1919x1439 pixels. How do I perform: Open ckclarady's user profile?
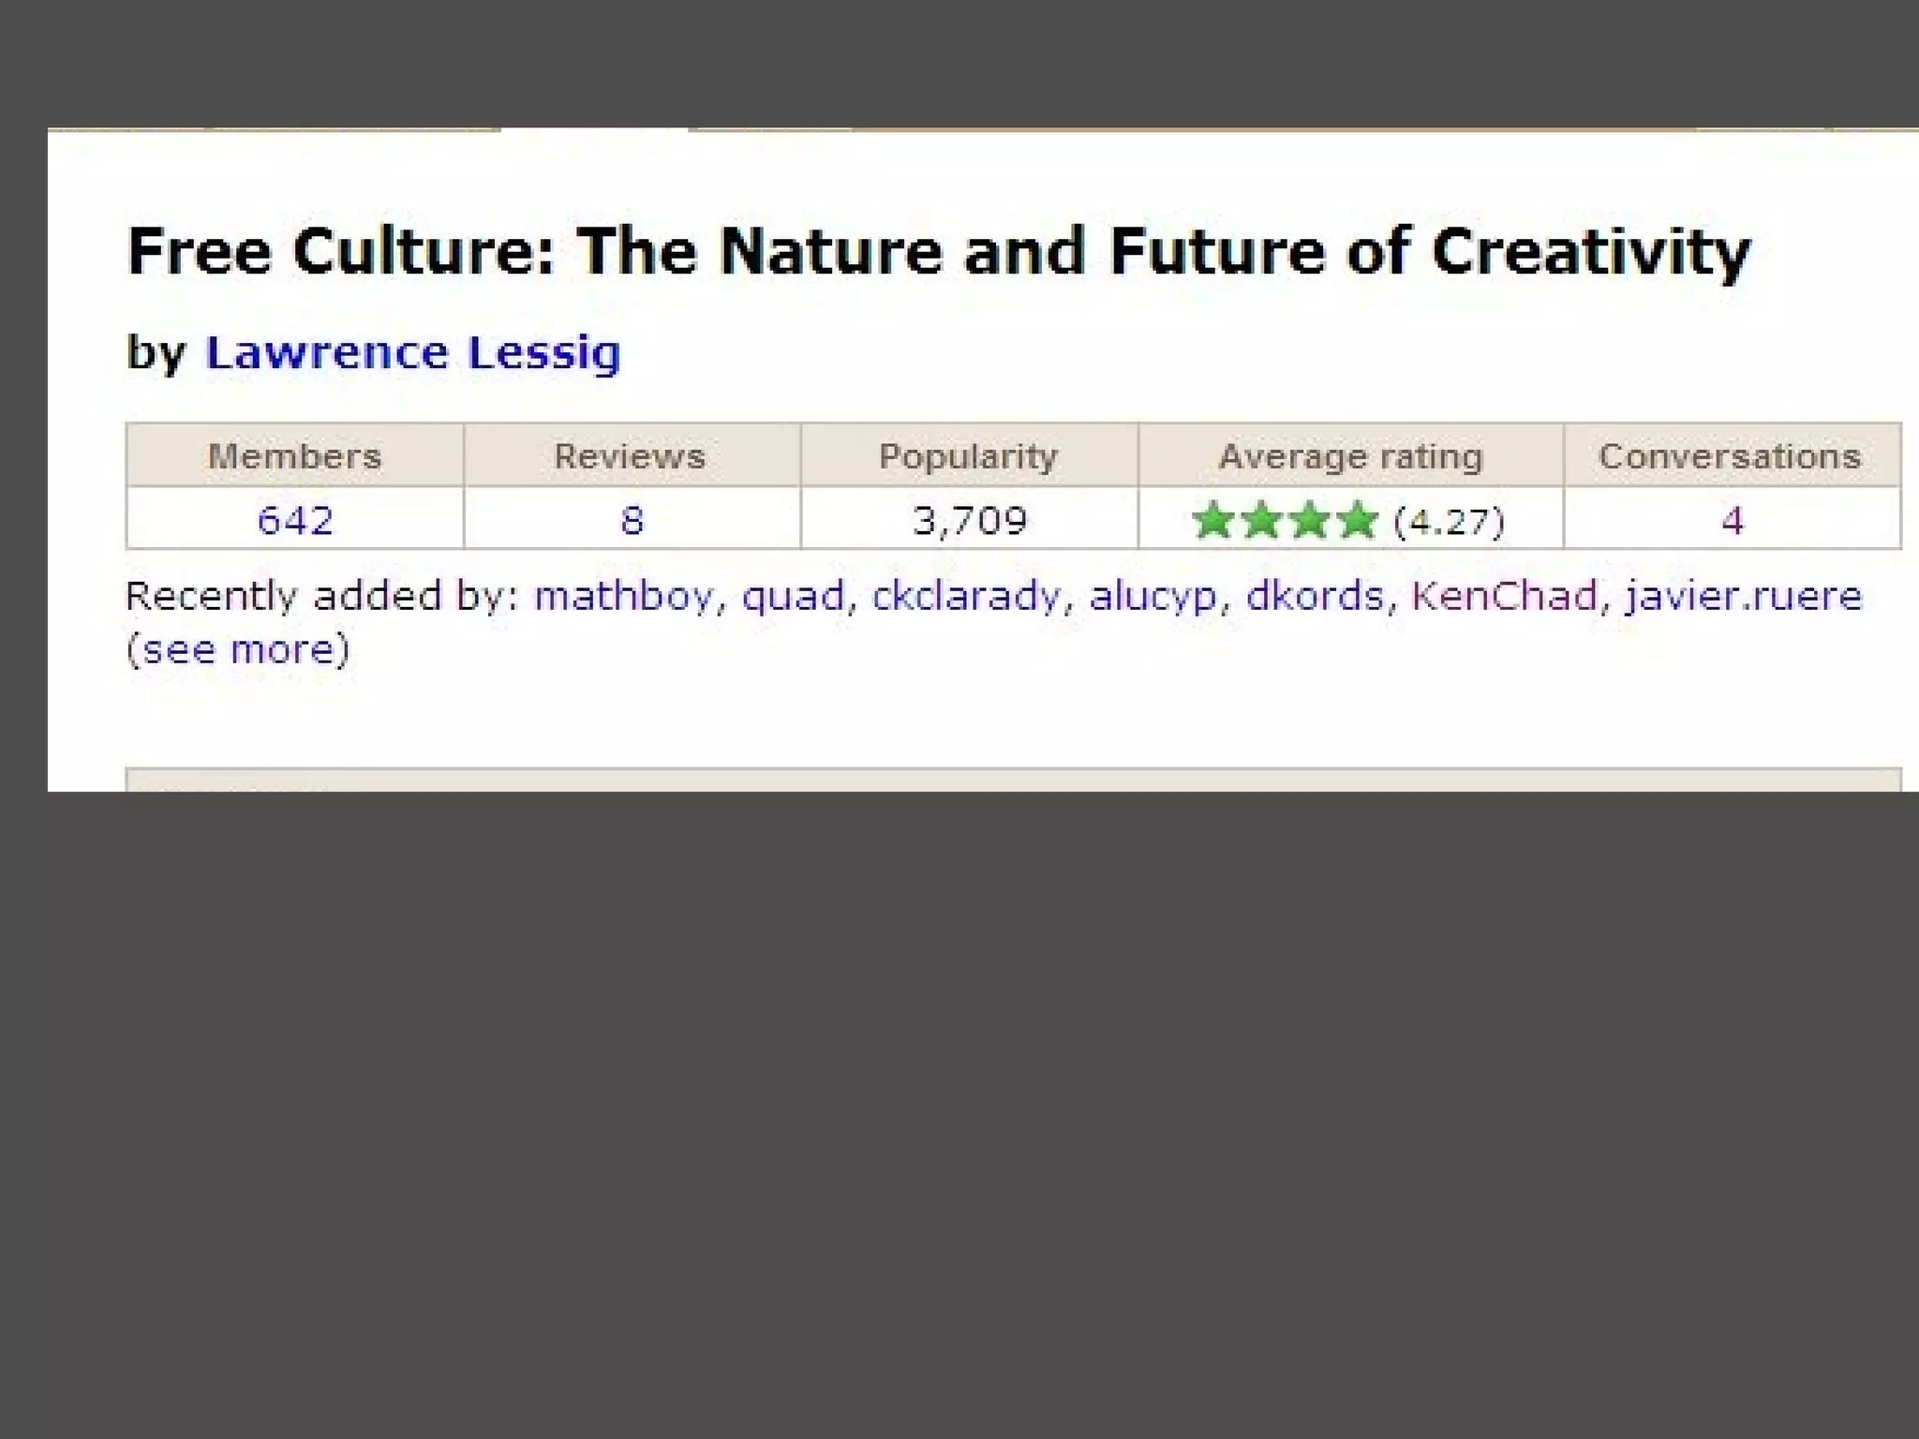click(966, 597)
